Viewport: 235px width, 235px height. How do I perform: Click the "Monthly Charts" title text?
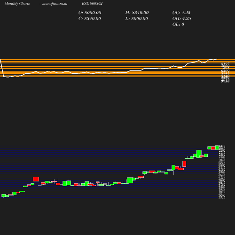17,4
